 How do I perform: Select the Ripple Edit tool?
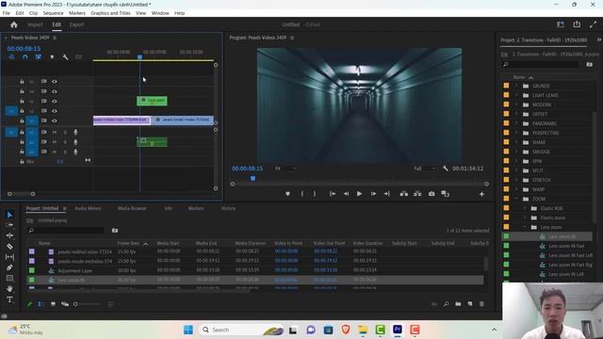9,235
